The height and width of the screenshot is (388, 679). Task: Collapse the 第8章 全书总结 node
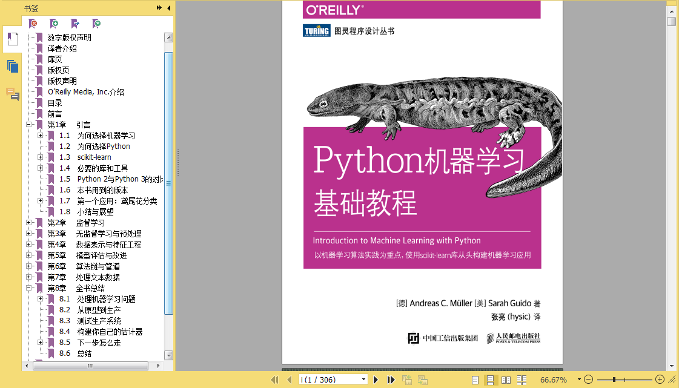pyautogui.click(x=28, y=288)
